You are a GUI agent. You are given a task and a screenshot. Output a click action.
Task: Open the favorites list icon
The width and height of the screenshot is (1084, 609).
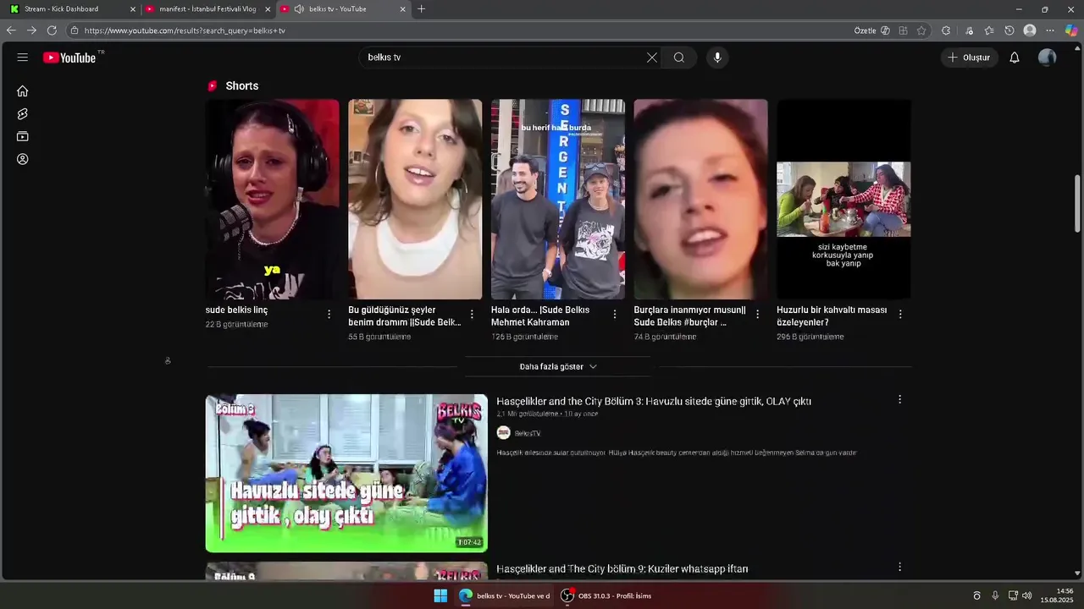[989, 30]
